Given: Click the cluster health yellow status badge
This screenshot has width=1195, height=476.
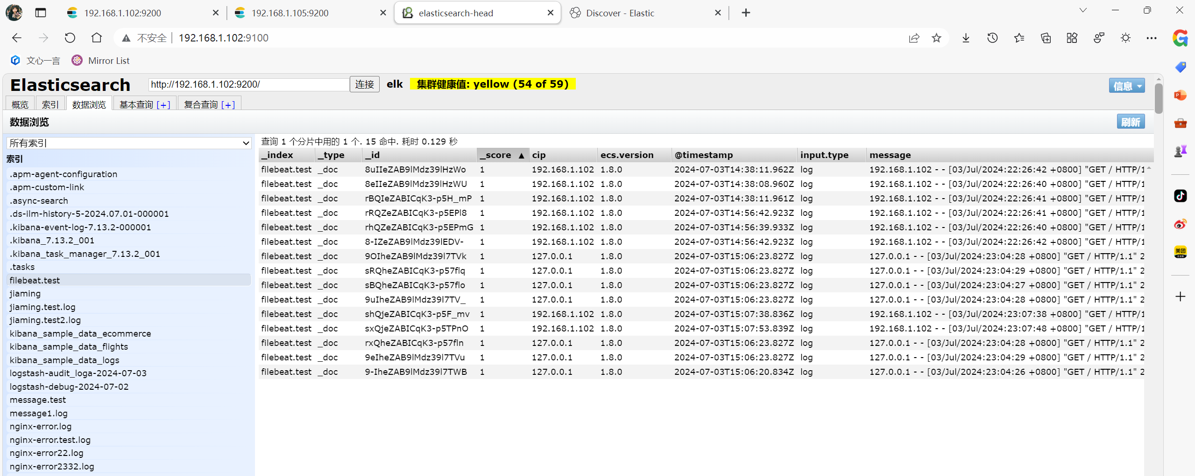Looking at the screenshot, I should (x=492, y=84).
